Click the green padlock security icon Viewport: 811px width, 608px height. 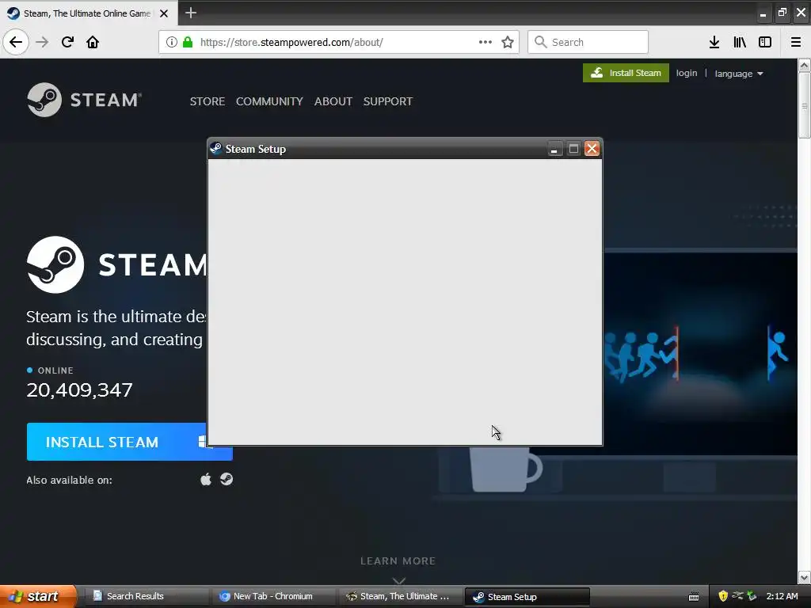click(x=188, y=42)
